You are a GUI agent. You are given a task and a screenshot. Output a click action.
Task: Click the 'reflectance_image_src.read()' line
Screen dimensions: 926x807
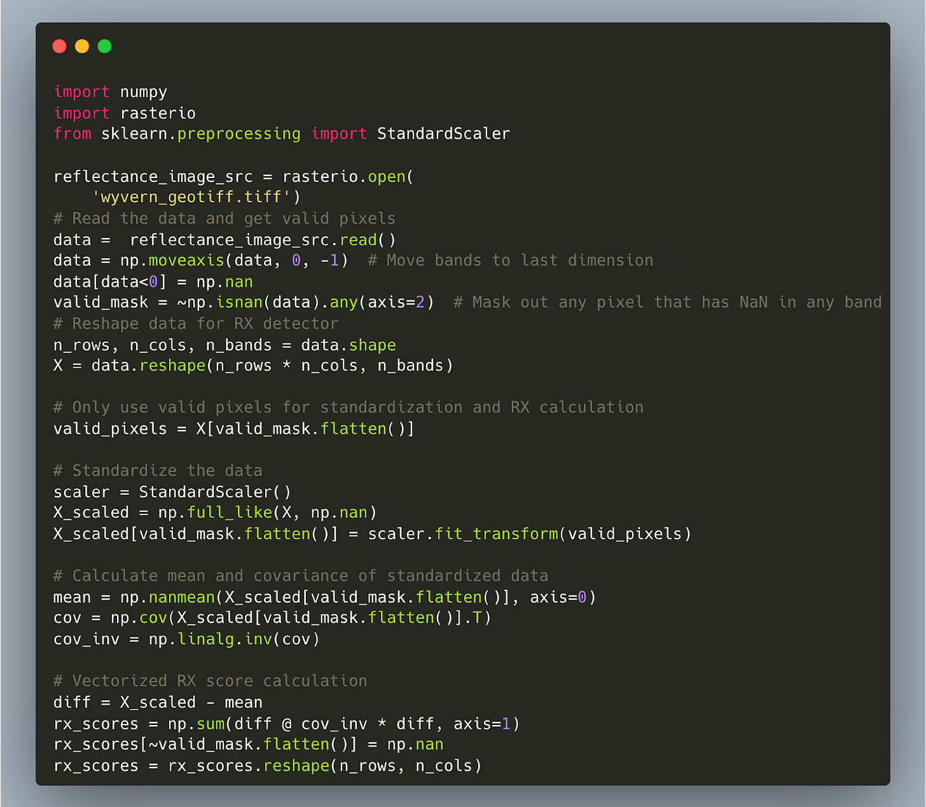[225, 240]
